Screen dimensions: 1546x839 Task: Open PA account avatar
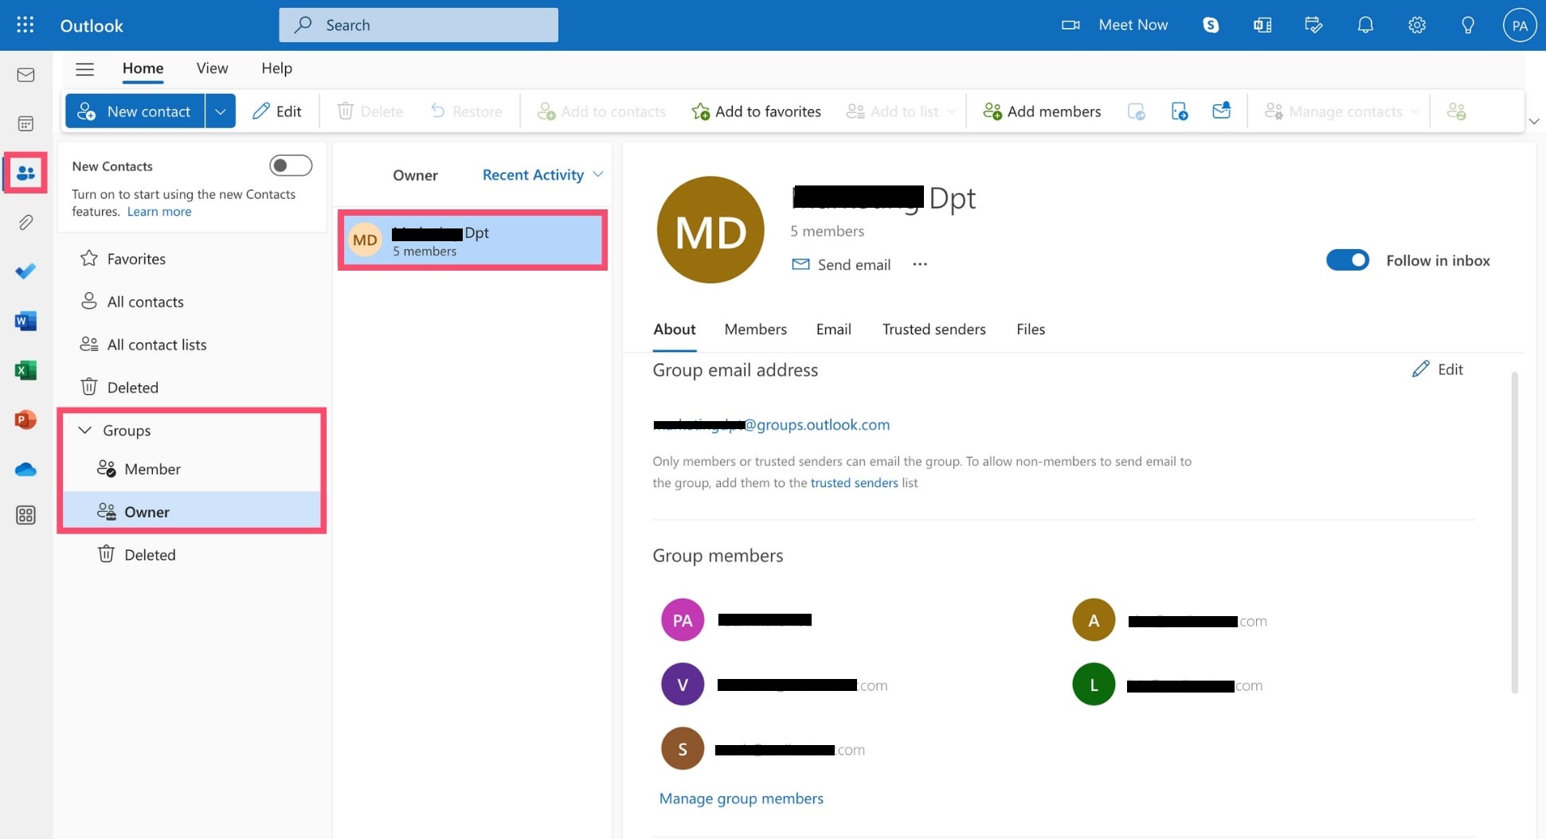(x=1520, y=25)
